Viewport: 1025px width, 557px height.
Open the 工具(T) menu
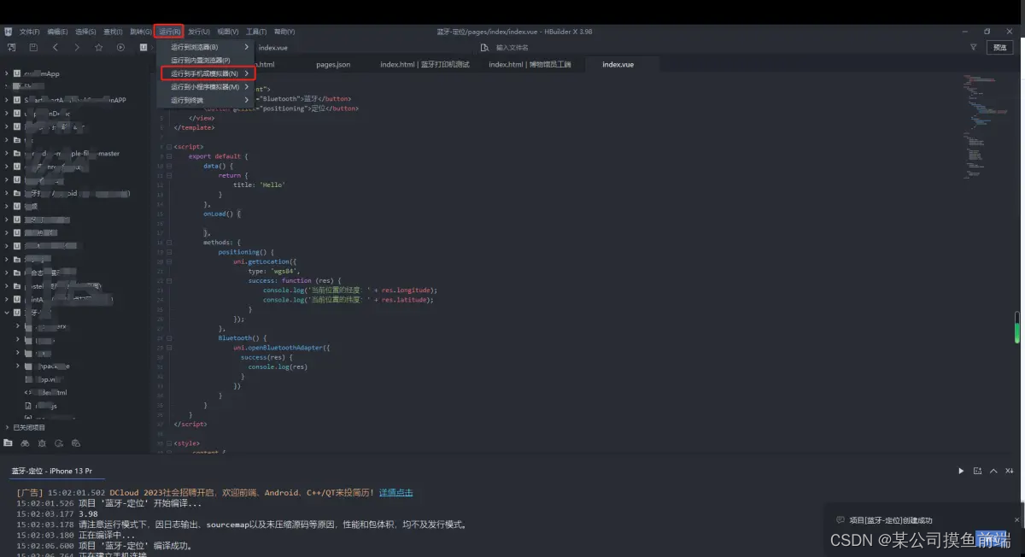pos(256,32)
